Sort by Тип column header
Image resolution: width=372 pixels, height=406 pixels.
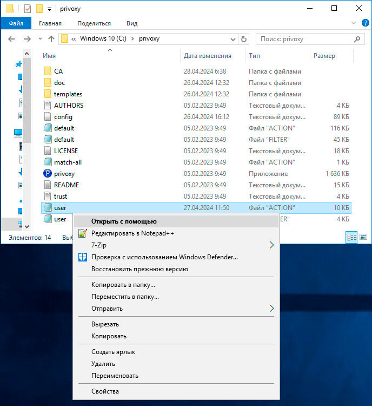[254, 56]
